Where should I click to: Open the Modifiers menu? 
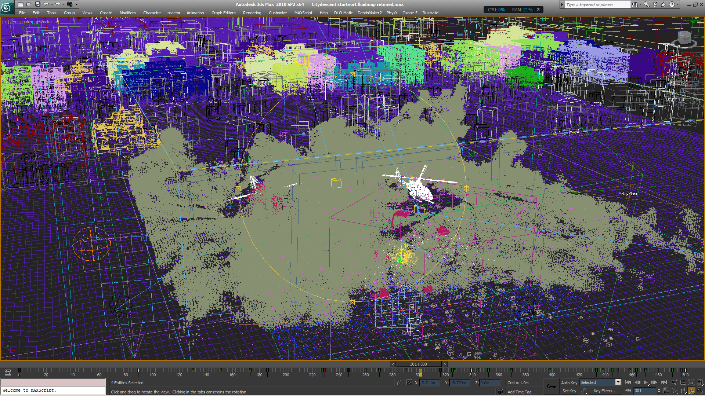pyautogui.click(x=127, y=13)
